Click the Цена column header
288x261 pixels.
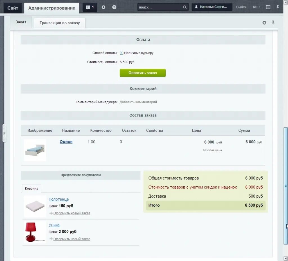coord(197,130)
